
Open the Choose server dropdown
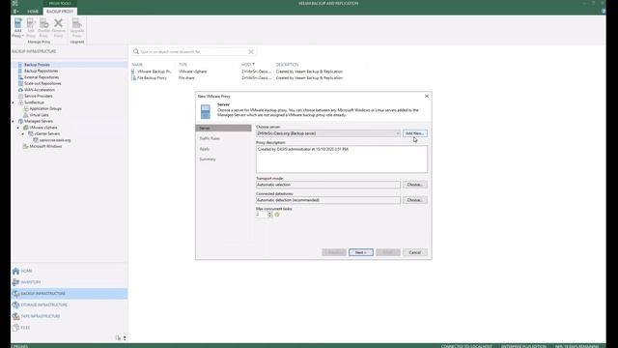328,133
